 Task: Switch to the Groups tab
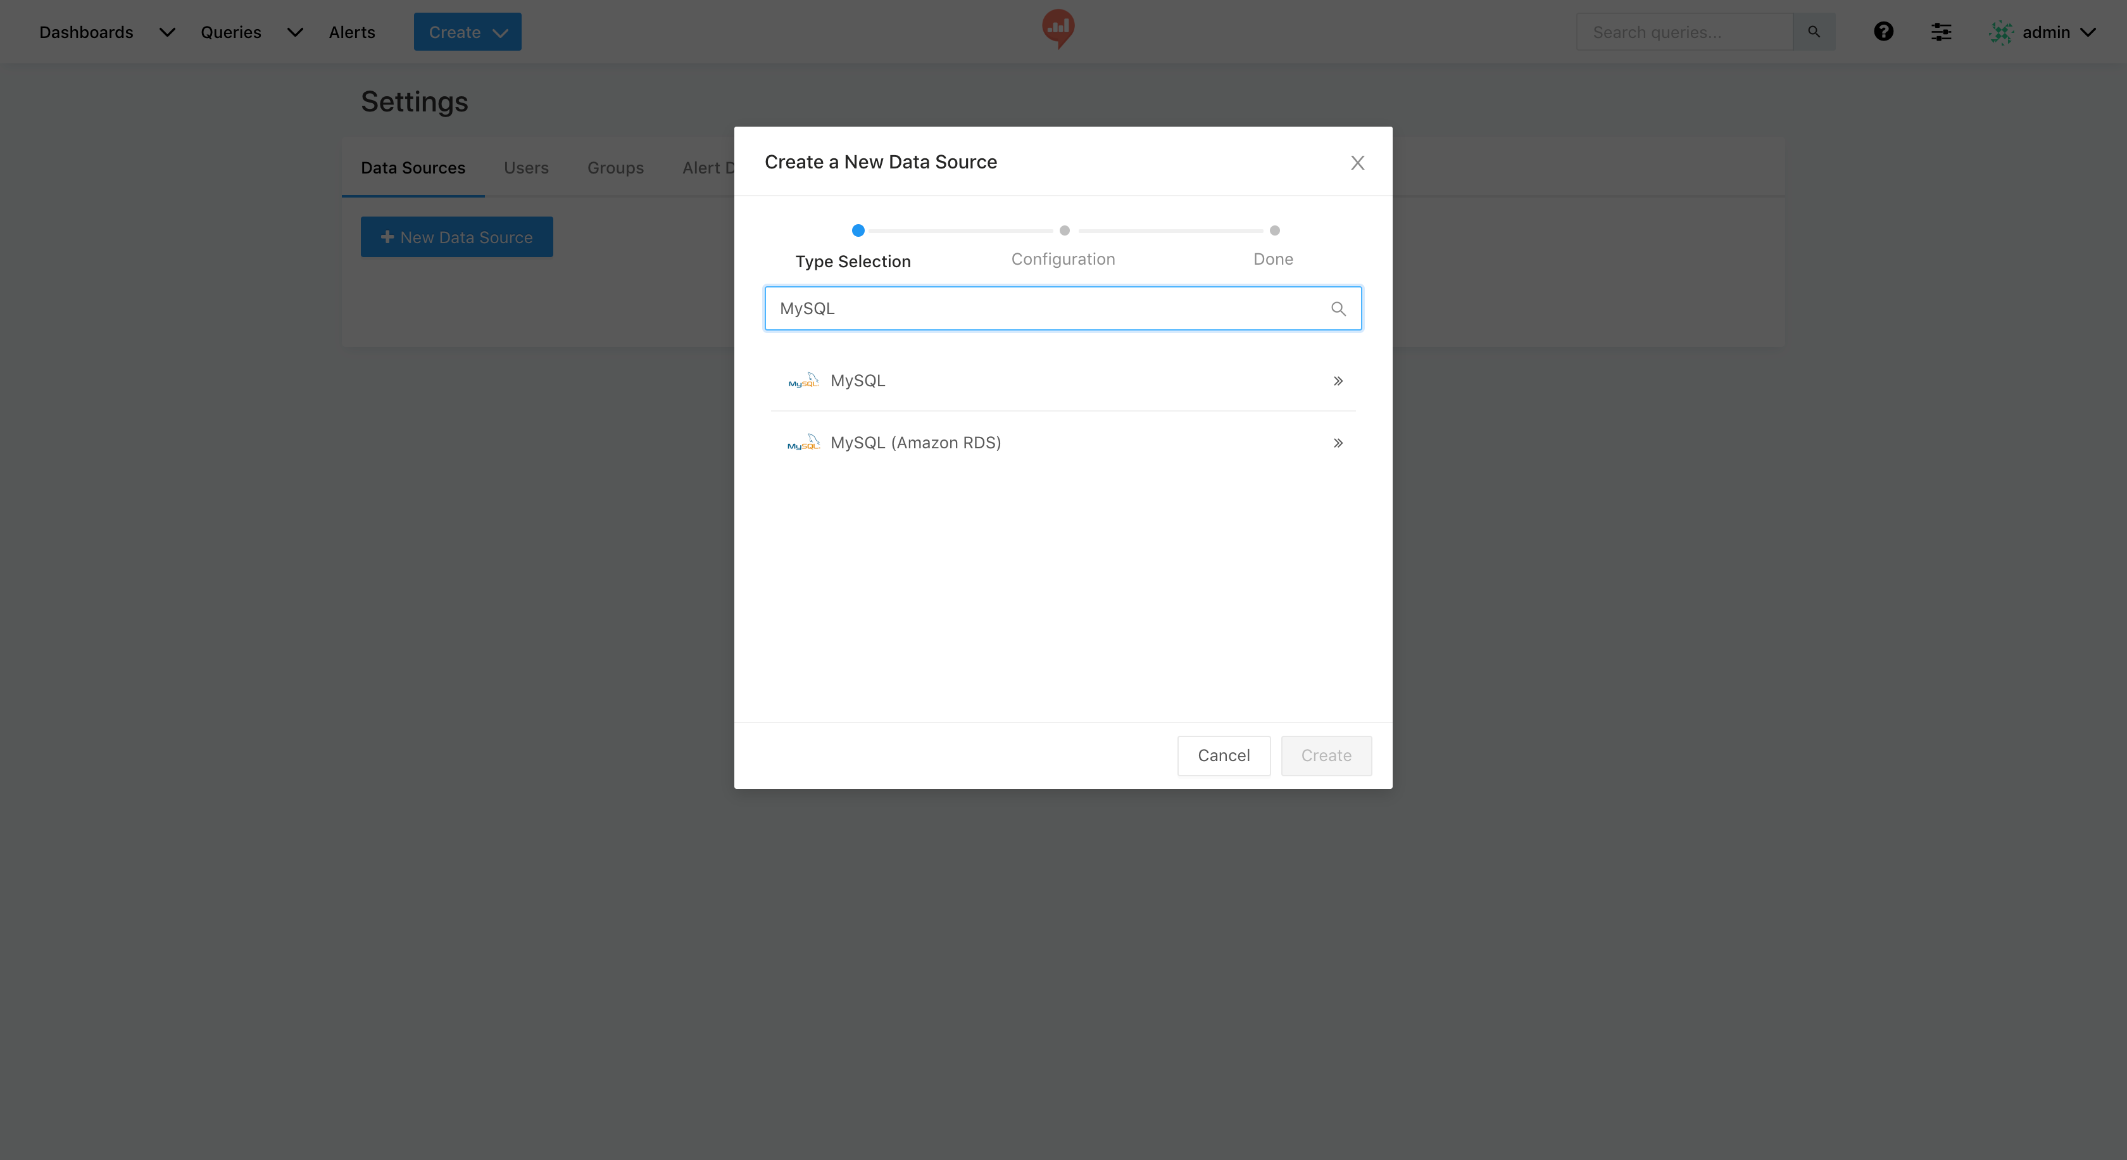[x=615, y=168]
